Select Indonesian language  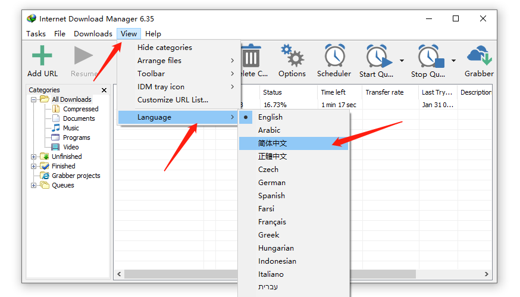tap(294, 261)
